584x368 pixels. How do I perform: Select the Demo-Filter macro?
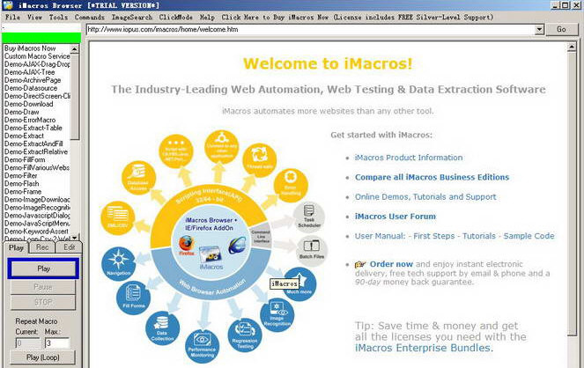point(20,175)
